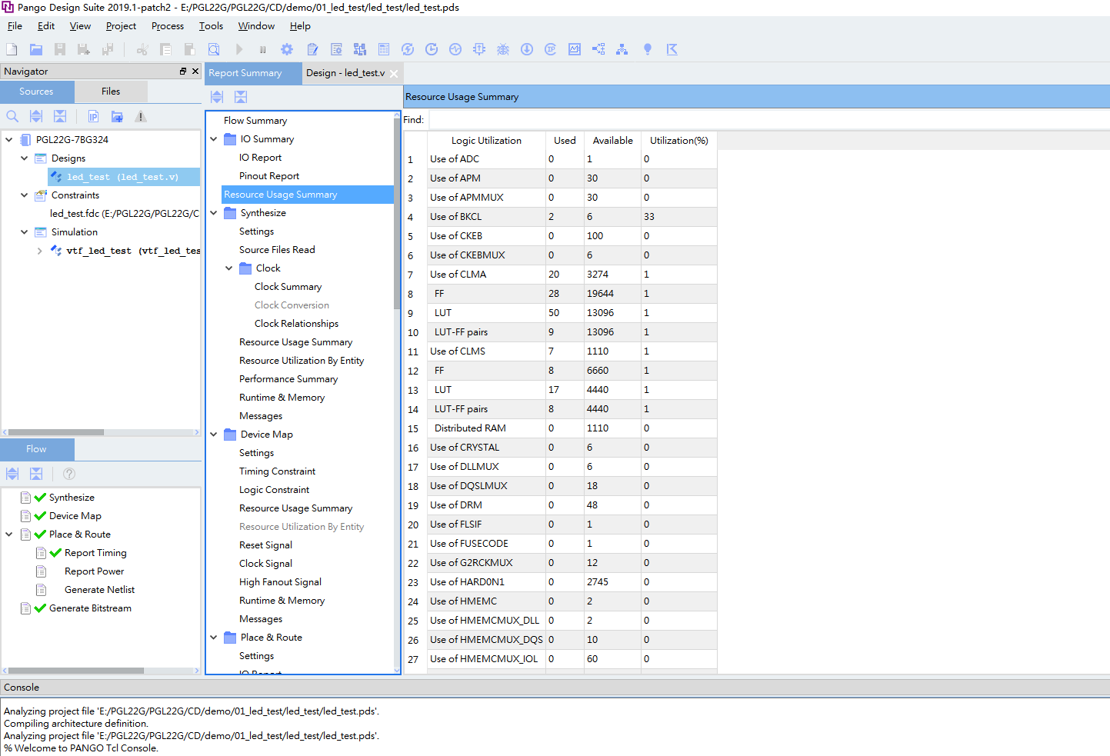Click the help question-mark icon in Flow panel
The image size is (1110, 756).
click(69, 474)
